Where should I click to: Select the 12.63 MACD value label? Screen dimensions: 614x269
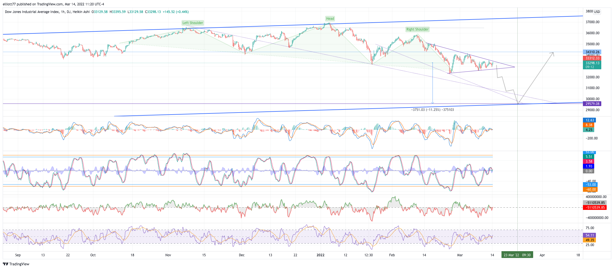coord(589,120)
